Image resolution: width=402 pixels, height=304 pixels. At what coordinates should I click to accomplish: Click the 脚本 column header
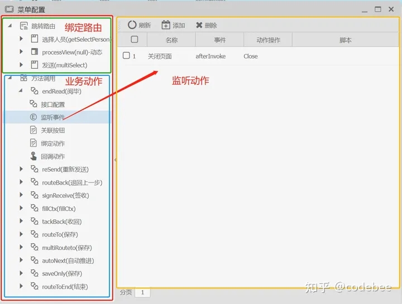point(346,40)
